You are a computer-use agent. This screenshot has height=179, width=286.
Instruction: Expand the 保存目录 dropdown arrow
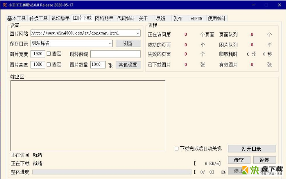pos(110,44)
